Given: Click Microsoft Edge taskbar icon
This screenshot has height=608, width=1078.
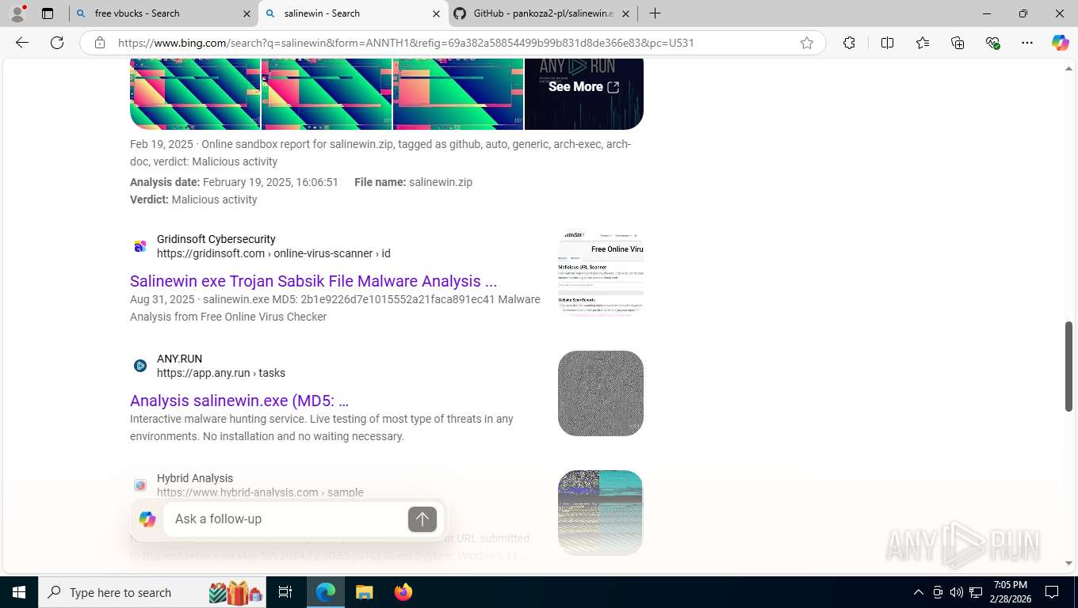Looking at the screenshot, I should click(x=326, y=592).
